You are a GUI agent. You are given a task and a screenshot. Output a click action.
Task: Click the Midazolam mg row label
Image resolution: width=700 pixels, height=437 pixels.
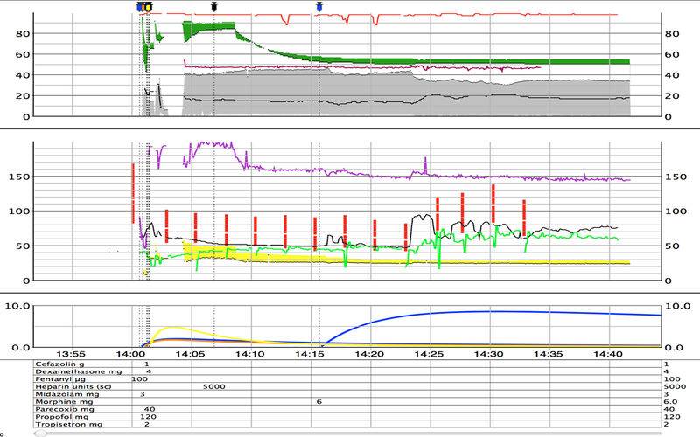coord(60,394)
